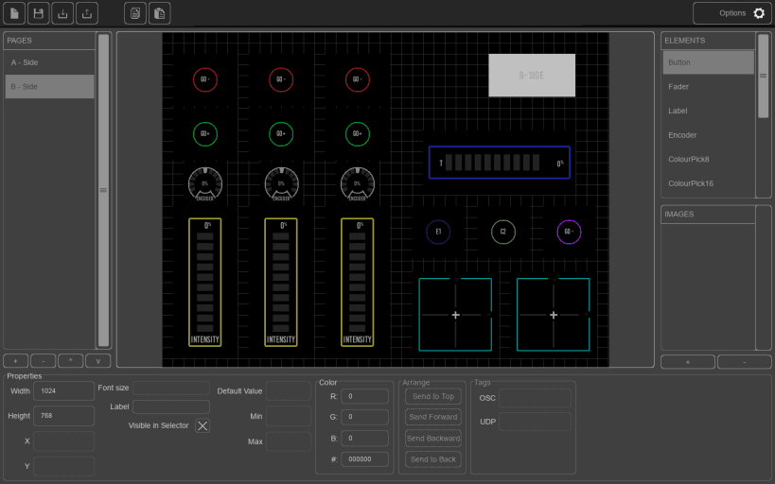This screenshot has height=484, width=775.
Task: Click the New file icon
Action: coord(13,13)
